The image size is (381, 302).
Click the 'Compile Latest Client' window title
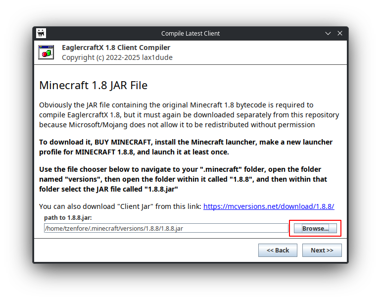(190, 33)
